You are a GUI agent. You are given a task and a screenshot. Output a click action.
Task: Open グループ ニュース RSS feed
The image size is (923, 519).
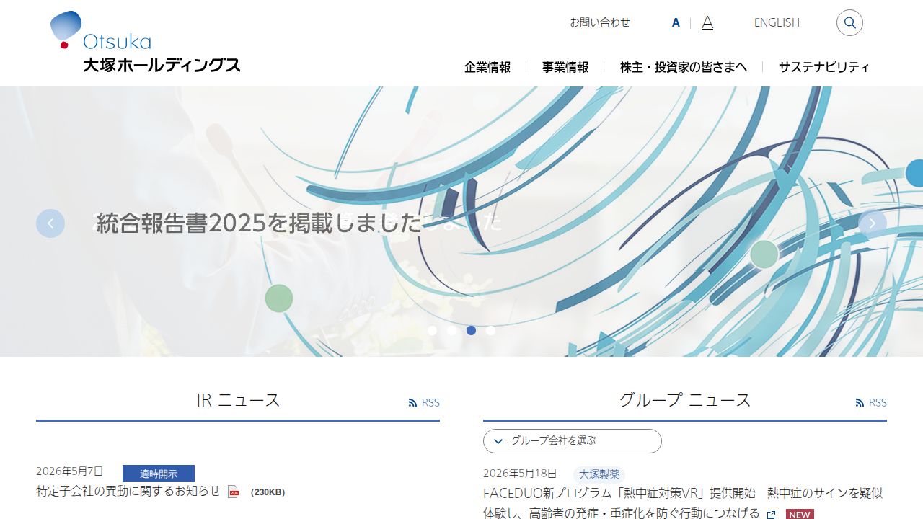coord(871,403)
